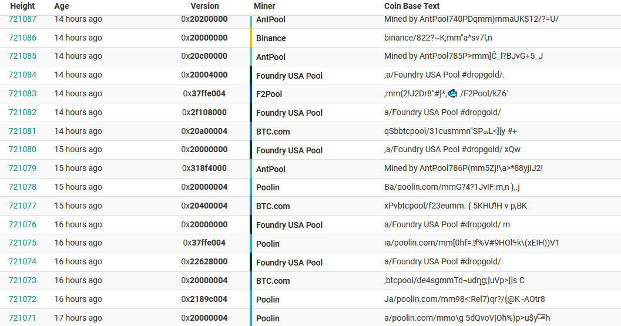Select coinbase text starting with ,btcpool/de4sgmm
This screenshot has height=326, width=621.
click(x=454, y=280)
